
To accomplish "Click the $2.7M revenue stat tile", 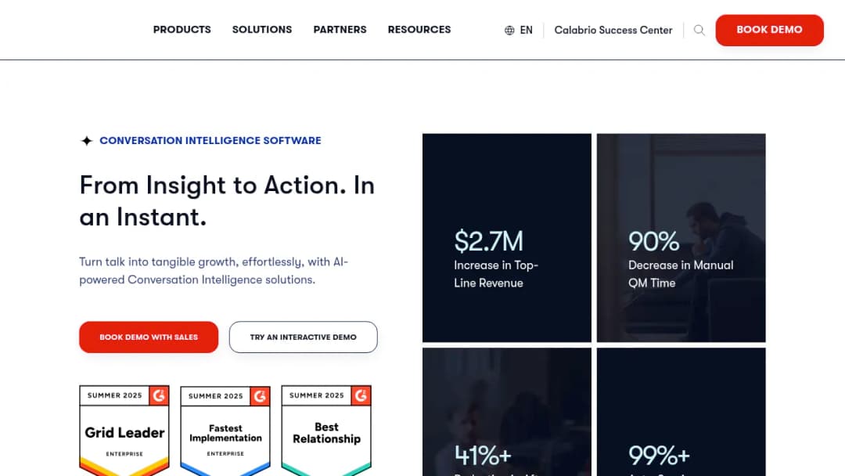I will tap(506, 238).
